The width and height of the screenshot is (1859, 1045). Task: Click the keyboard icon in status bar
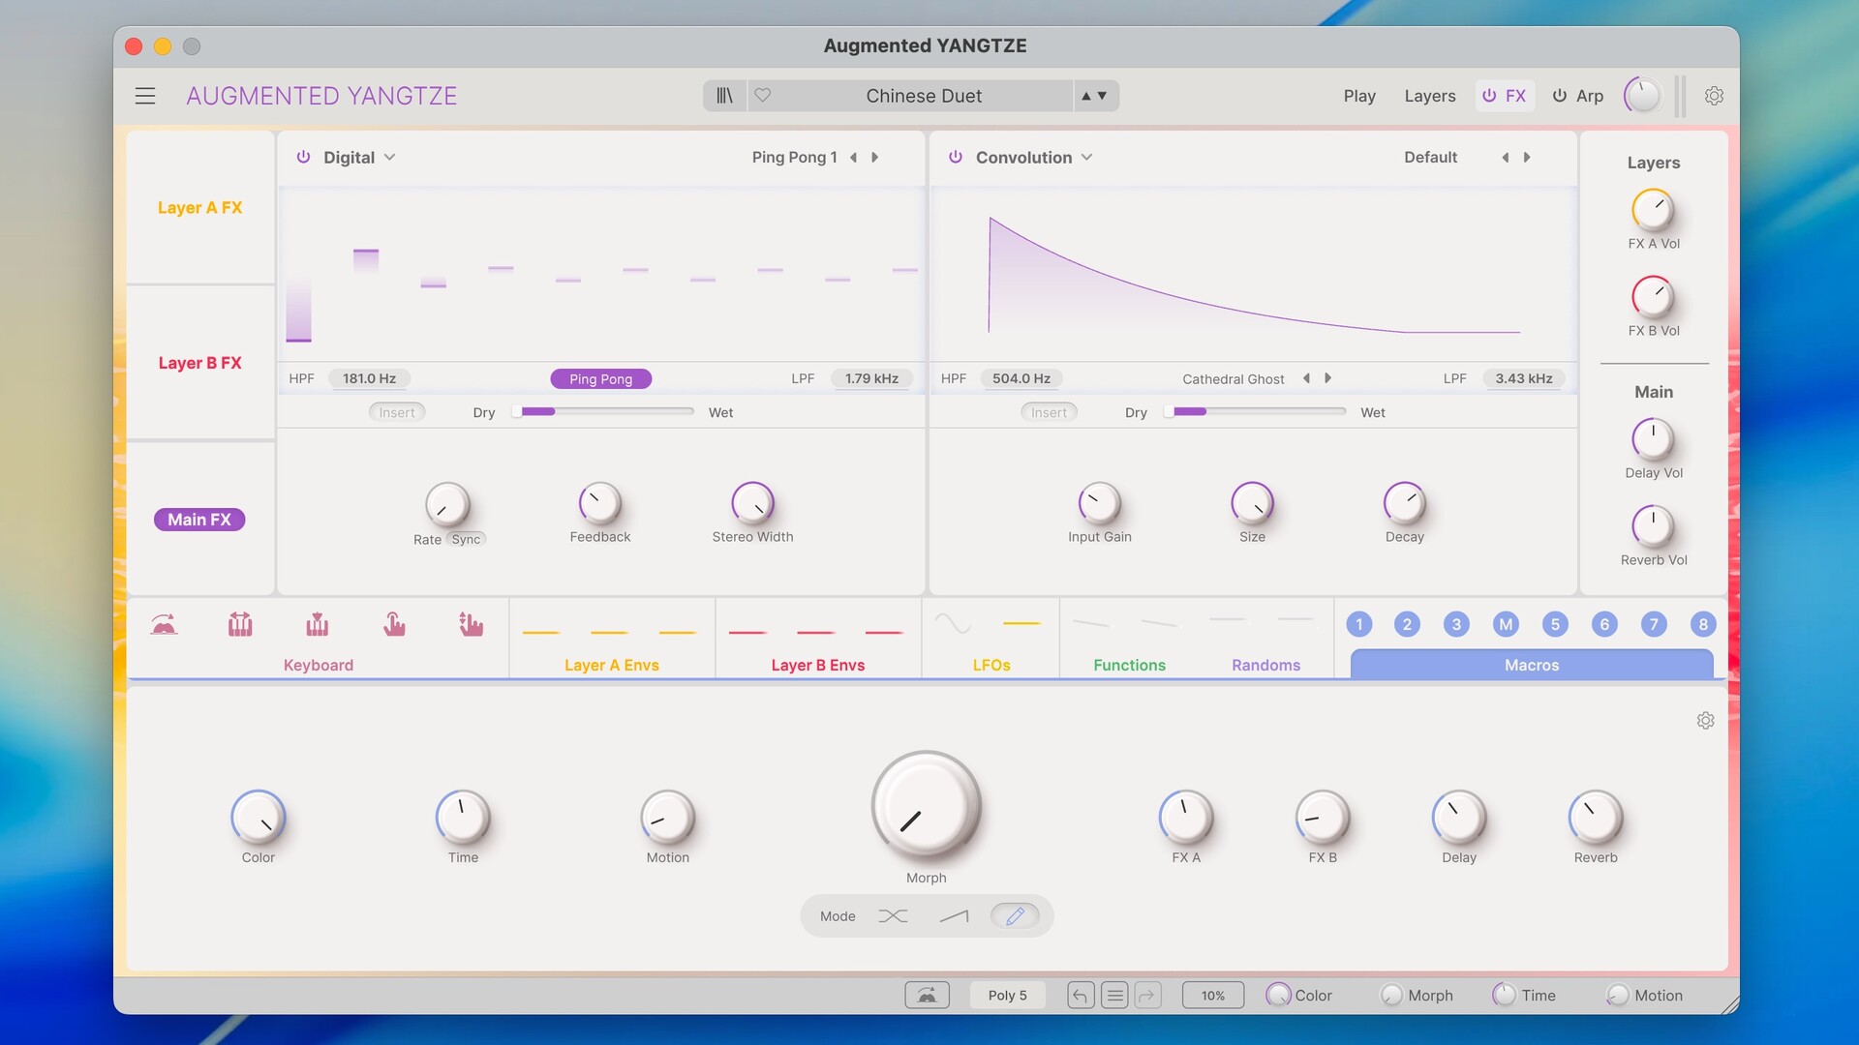tap(927, 995)
